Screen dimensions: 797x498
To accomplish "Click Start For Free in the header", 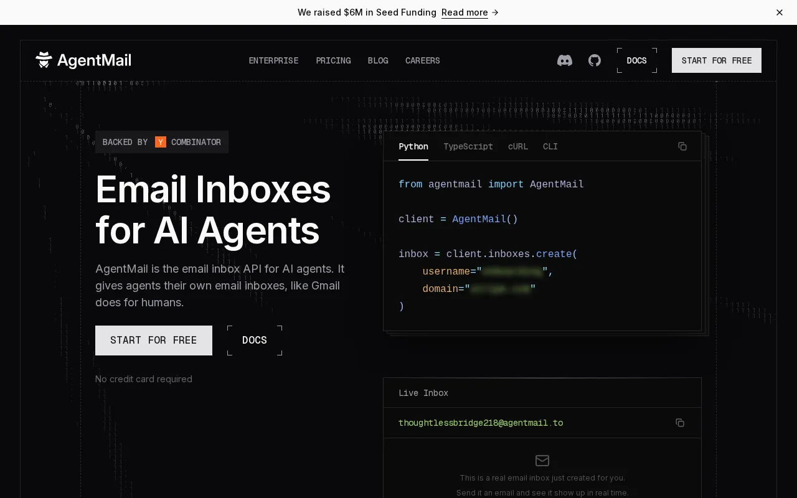I will pos(717,60).
